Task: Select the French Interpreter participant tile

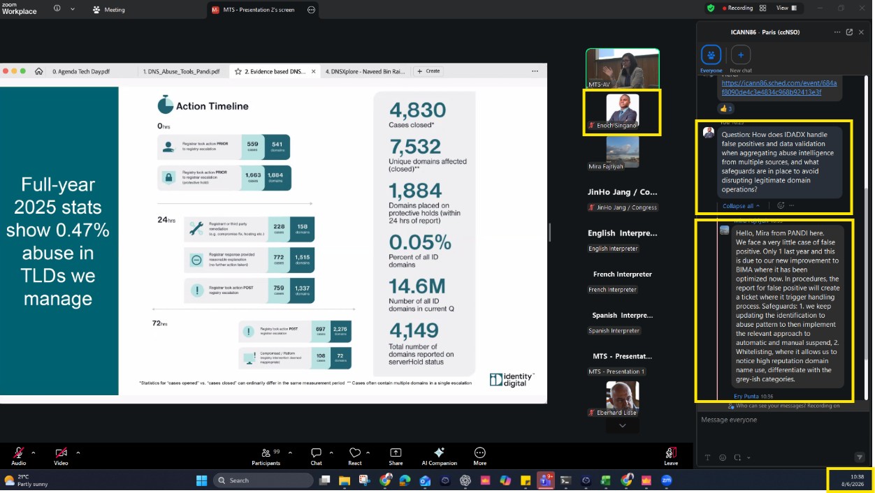Action: [x=622, y=281]
